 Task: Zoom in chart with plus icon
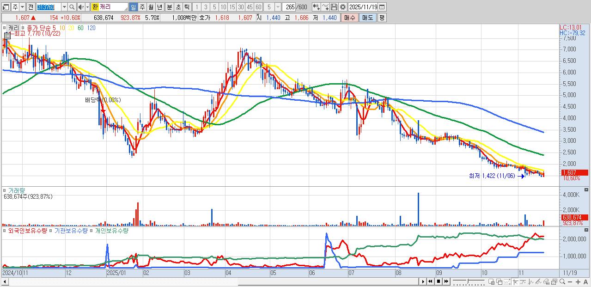(x=578, y=281)
